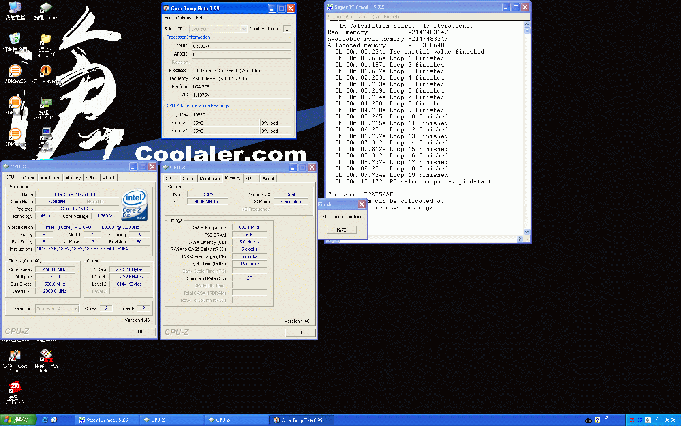Switch to SPD tab in left CPU-Z

(90, 178)
